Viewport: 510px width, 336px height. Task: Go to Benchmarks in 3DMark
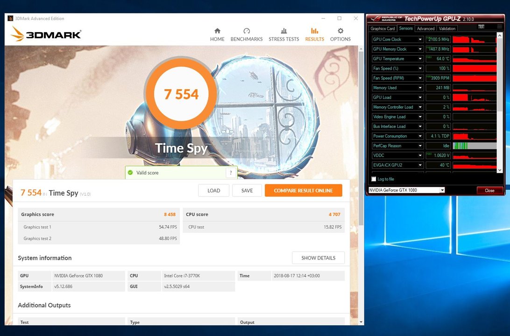coord(247,35)
